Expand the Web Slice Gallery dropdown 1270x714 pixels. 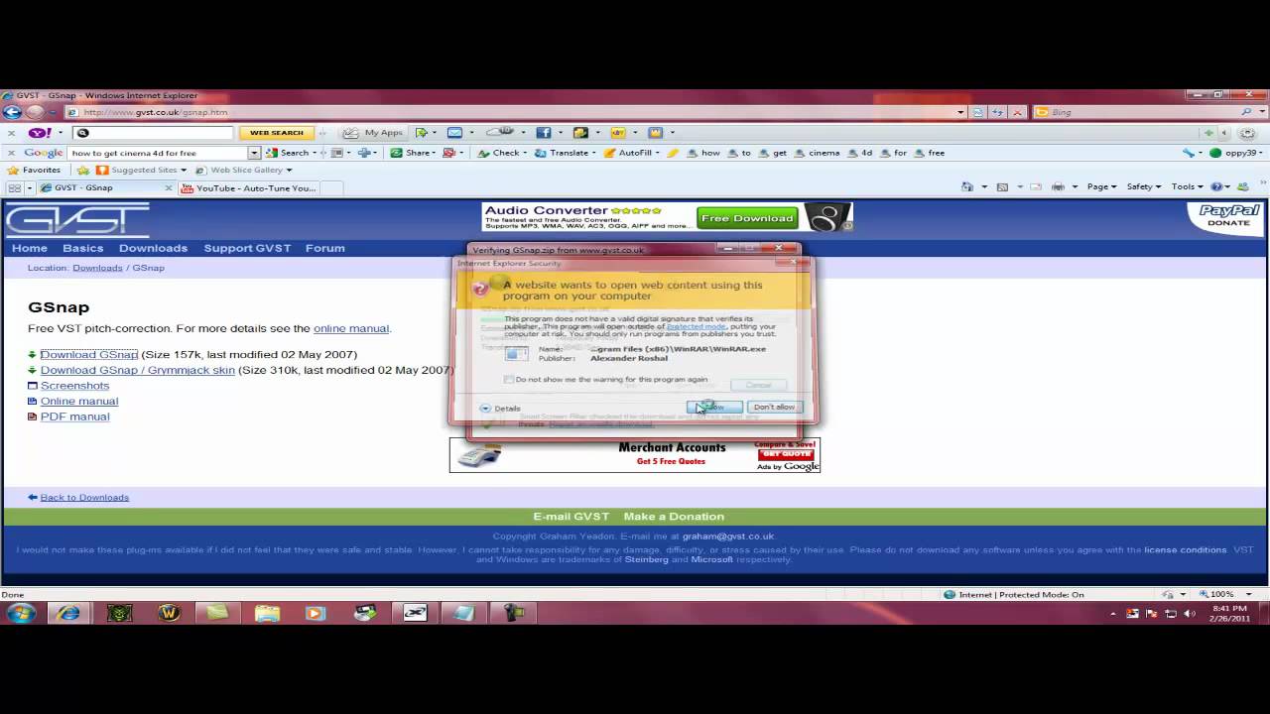tap(289, 170)
